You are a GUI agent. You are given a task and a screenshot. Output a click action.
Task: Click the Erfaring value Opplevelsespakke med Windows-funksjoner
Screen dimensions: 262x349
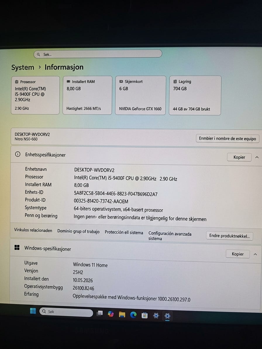(x=132, y=298)
